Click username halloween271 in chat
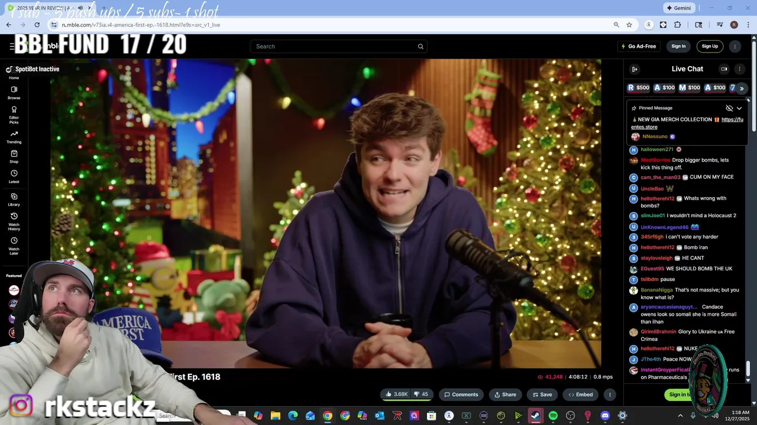This screenshot has height=425, width=757. (657, 149)
